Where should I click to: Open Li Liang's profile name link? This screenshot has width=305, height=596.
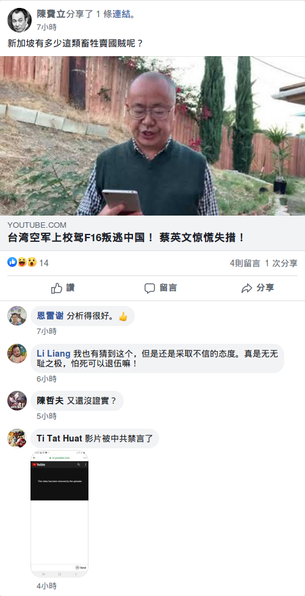[54, 354]
